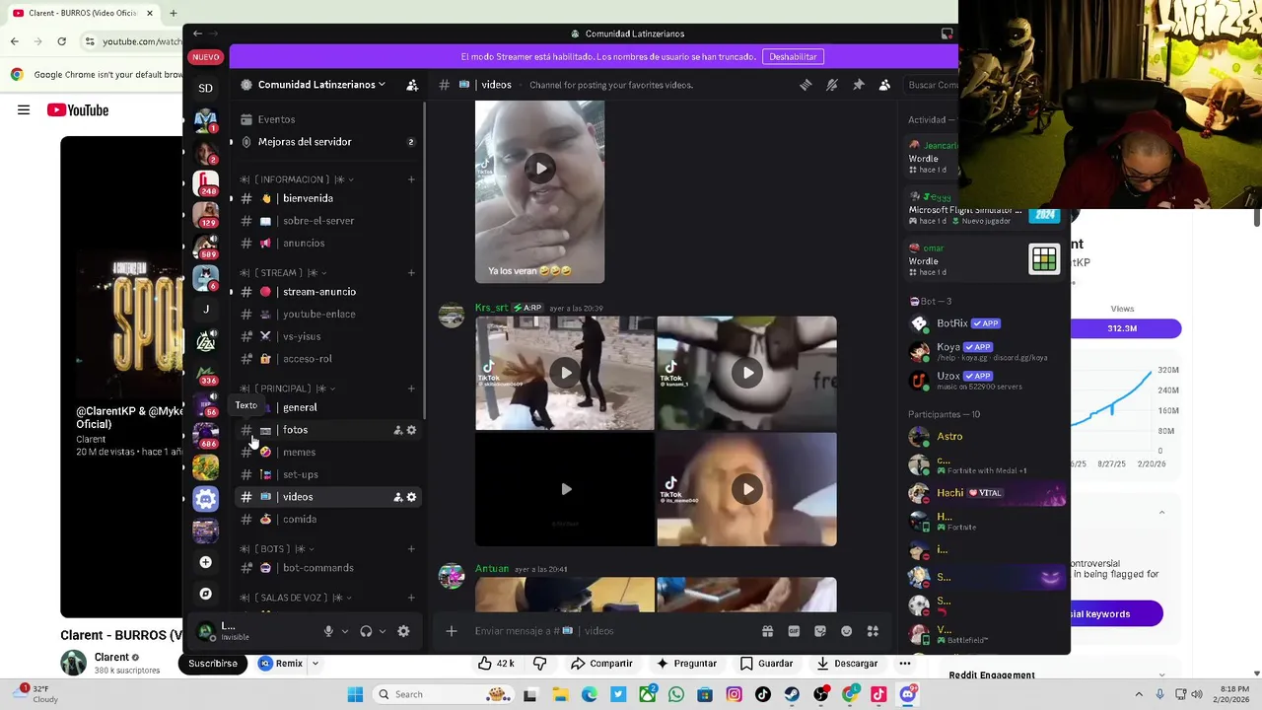
Task: Open the apps launcher icon in message bar
Action: click(x=873, y=631)
